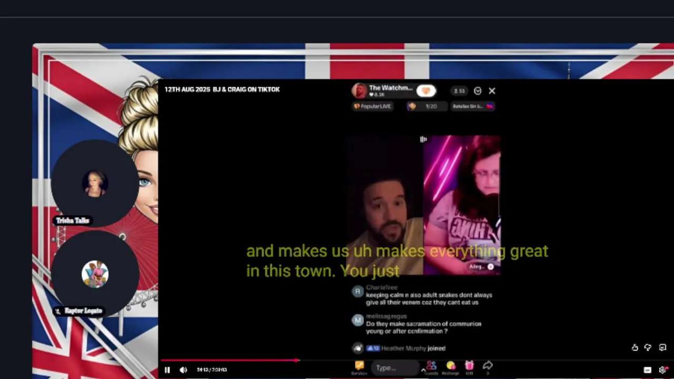674x379 pixels.
Task: Open the comments icon beside dislike
Action: pyautogui.click(x=662, y=347)
